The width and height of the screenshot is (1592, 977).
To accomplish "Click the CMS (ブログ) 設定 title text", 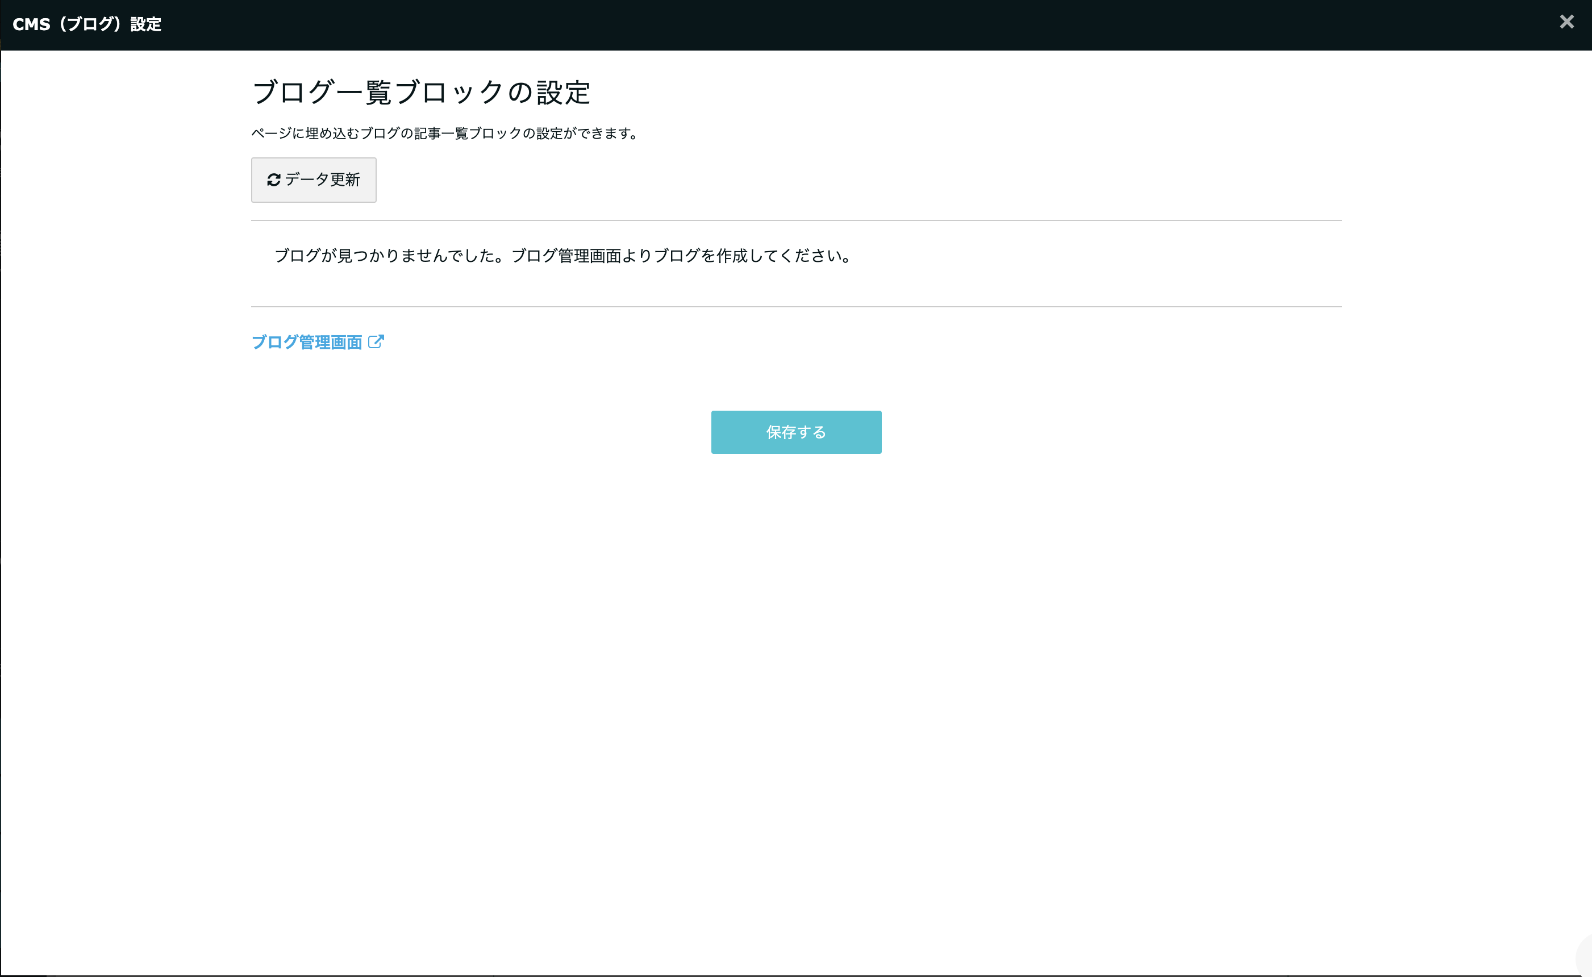I will click(86, 24).
